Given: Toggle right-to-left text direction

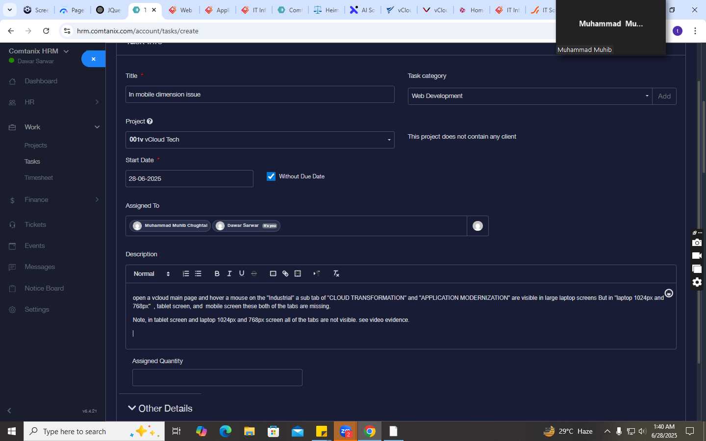Looking at the screenshot, I should [317, 273].
